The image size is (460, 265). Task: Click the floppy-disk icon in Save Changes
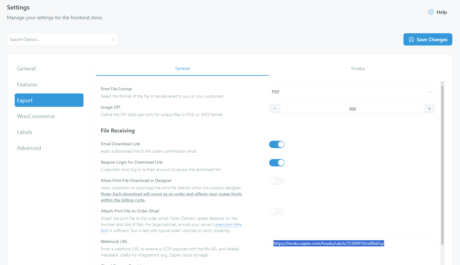click(411, 39)
